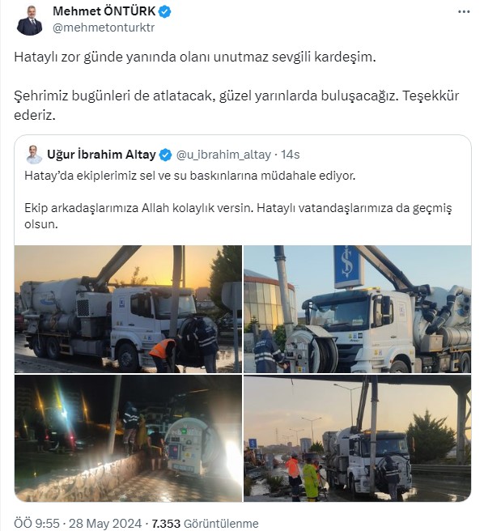Open the three-dot more options menu
484x531 pixels.
(x=463, y=12)
